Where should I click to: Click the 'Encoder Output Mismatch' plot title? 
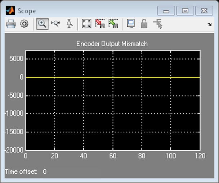[112, 44]
